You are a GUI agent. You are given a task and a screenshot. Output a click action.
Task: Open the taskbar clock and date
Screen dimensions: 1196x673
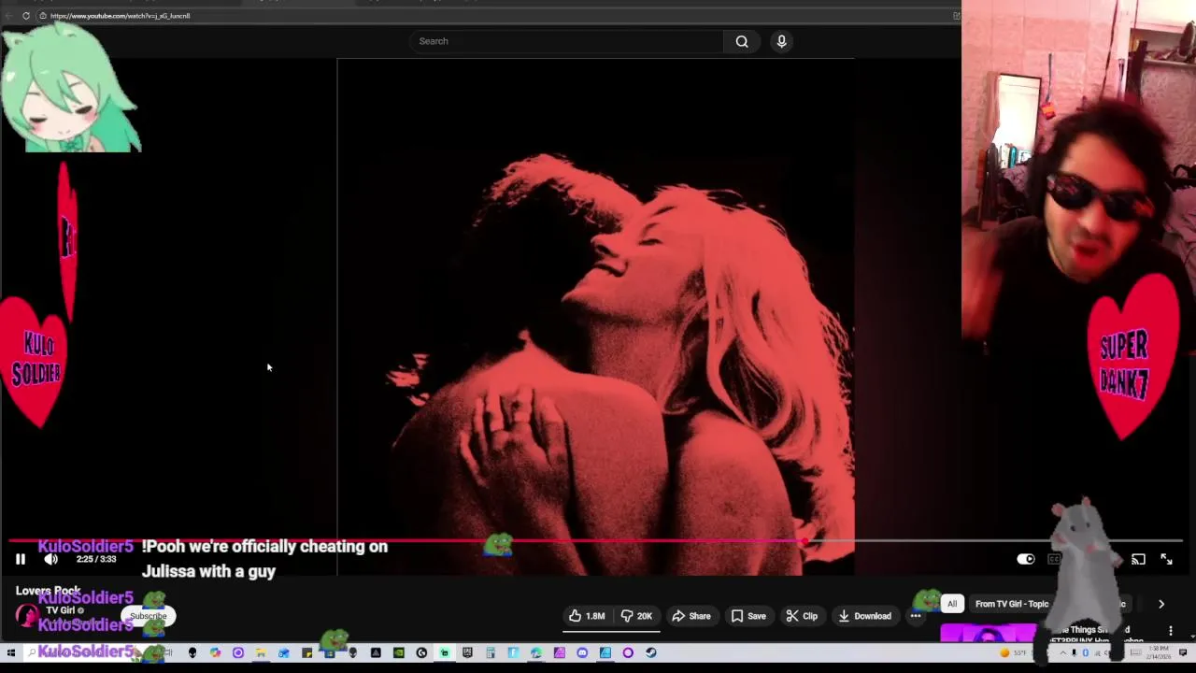[x=1159, y=652]
